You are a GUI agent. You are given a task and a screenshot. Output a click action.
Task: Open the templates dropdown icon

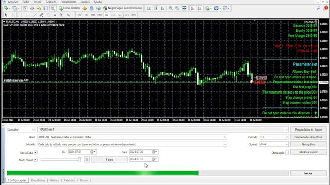(x=226, y=8)
